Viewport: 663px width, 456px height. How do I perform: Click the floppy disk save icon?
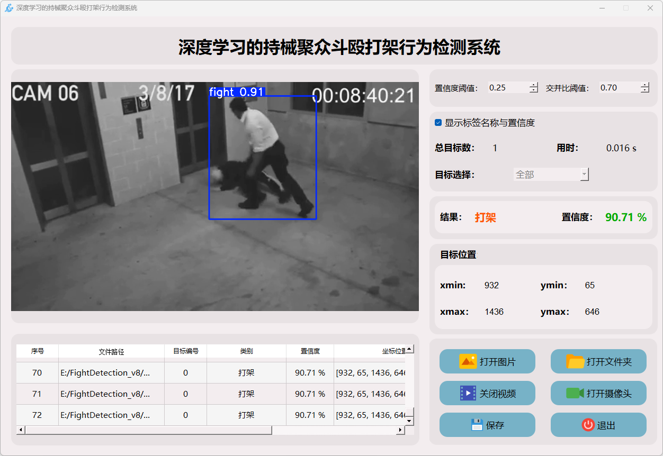coord(477,425)
